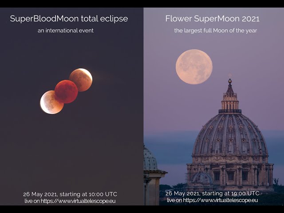Click "26 May 2021, starting at 10:00 UTC"

coord(70,194)
